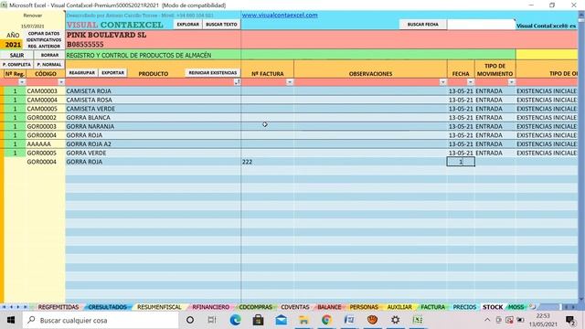
Task: Go to the CDCOMPRAS sheet tab
Action: coord(256,307)
